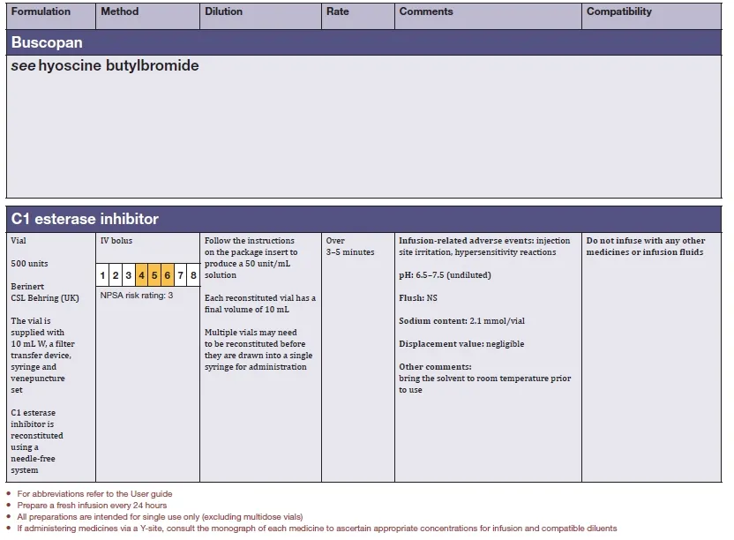Viewport: 734px width, 540px height.
Task: Click the 'NPSA risk rating: 3' label
Action: pos(137,296)
